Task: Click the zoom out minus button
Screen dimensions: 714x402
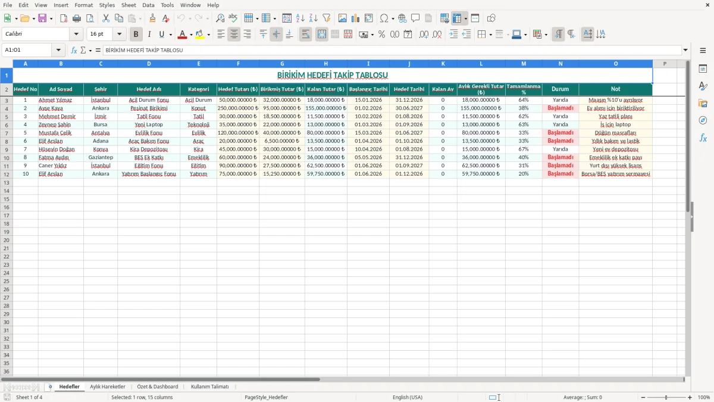Action: pyautogui.click(x=643, y=397)
